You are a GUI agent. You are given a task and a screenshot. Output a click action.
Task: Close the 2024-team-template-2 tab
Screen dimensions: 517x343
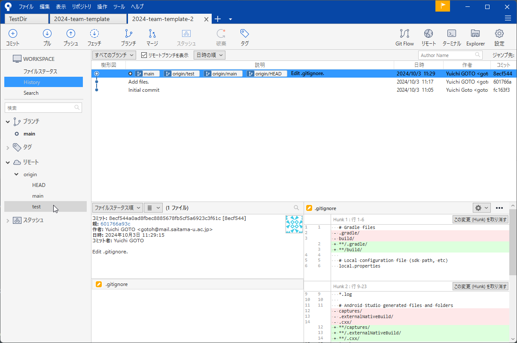coord(207,19)
